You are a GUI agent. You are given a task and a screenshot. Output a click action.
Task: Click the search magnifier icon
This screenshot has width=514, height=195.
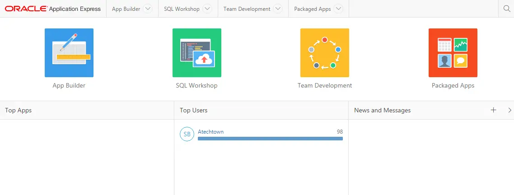506,9
